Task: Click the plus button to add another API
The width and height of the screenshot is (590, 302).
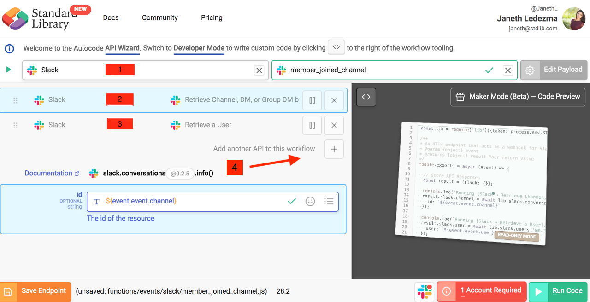Action: (x=334, y=149)
